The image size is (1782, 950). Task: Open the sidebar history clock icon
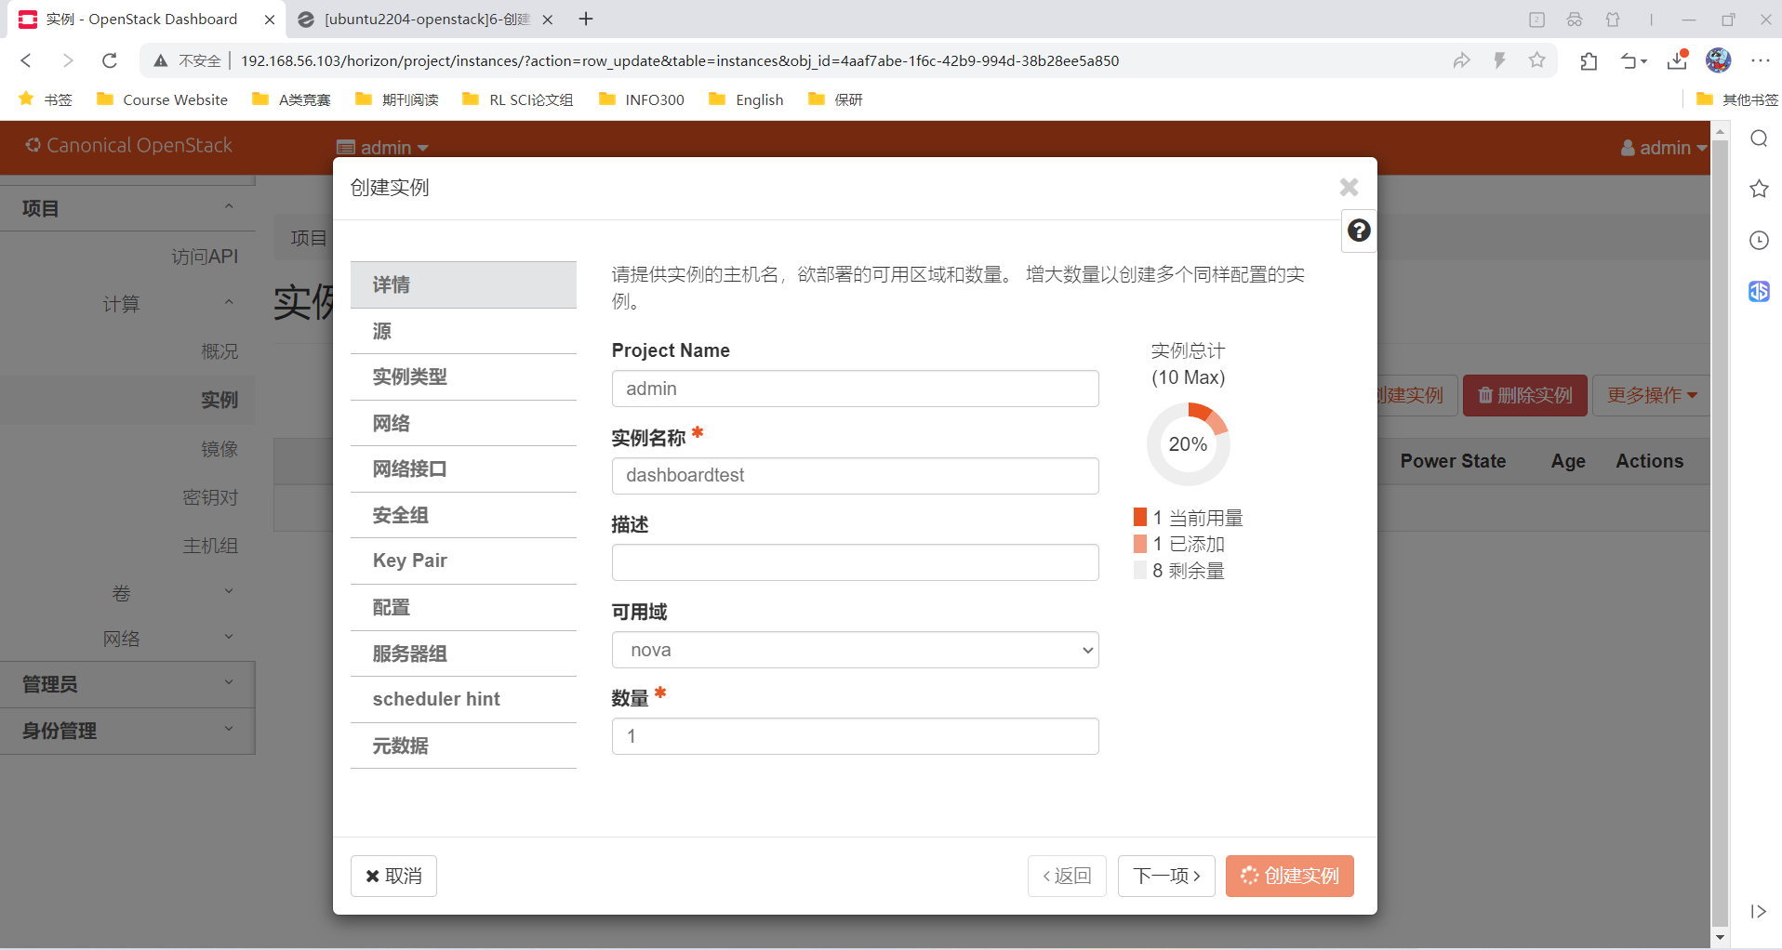coord(1759,240)
